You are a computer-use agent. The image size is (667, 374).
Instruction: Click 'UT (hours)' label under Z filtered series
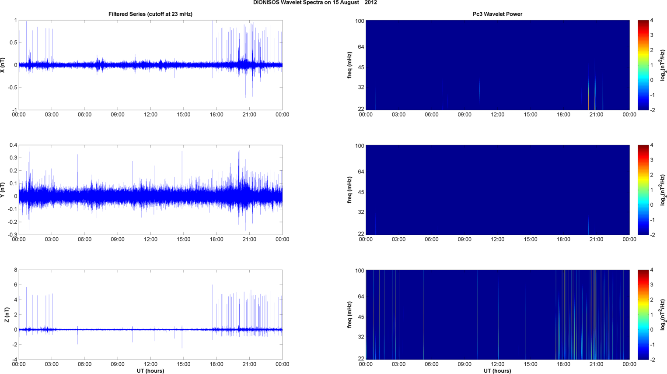tap(150, 370)
